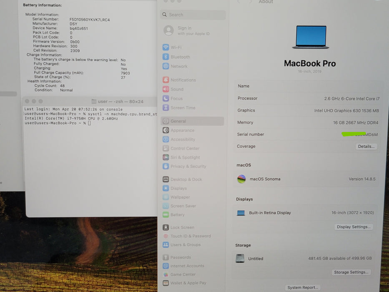Screen dimensions: 389x292
Task: Open Bluetooth icon in sidebar
Action: [166, 57]
